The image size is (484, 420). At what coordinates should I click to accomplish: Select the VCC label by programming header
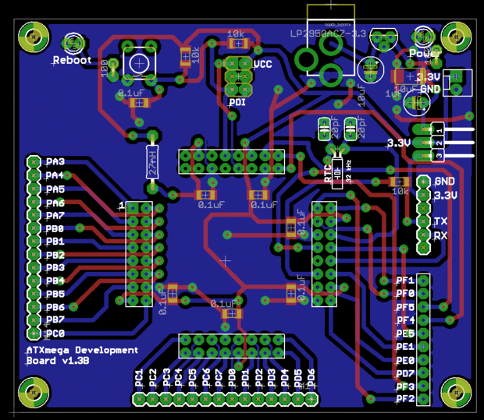pos(263,64)
